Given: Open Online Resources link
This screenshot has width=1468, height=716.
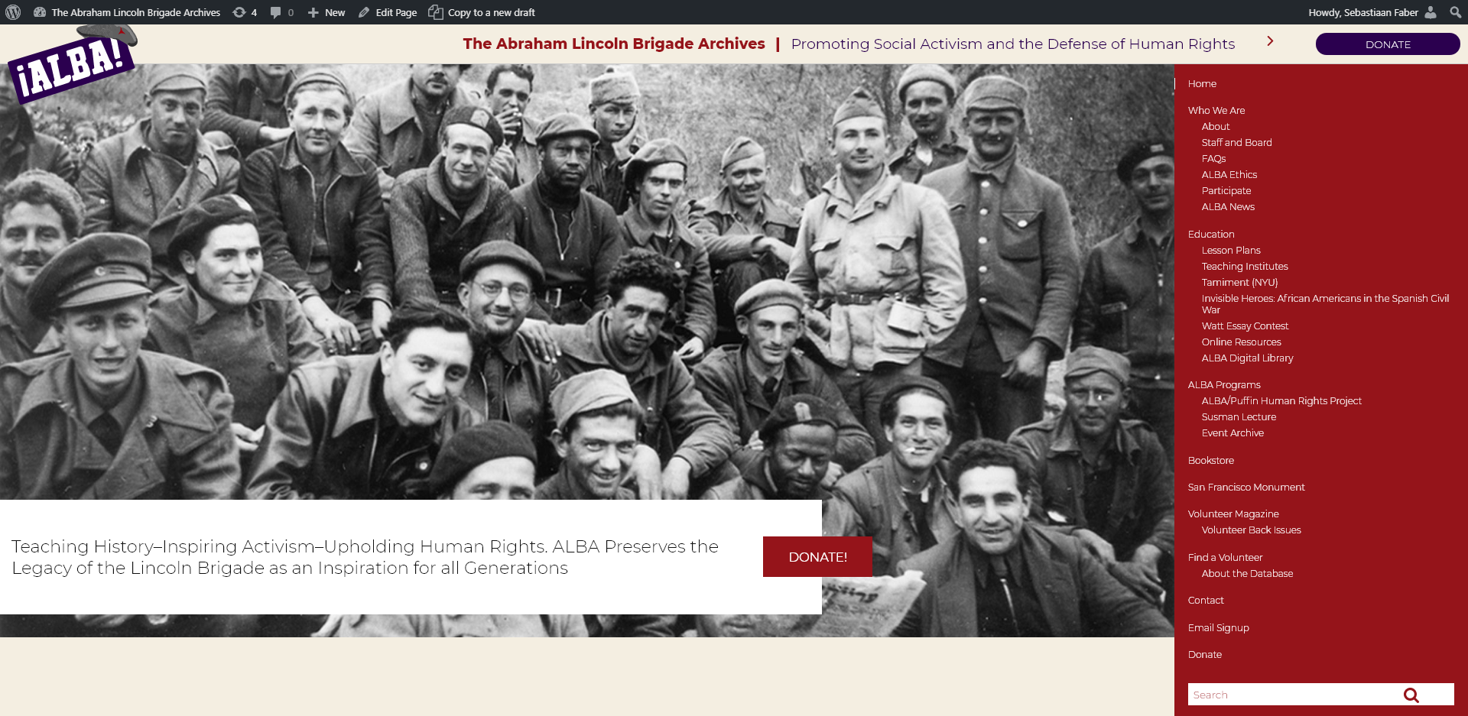Looking at the screenshot, I should (x=1241, y=342).
